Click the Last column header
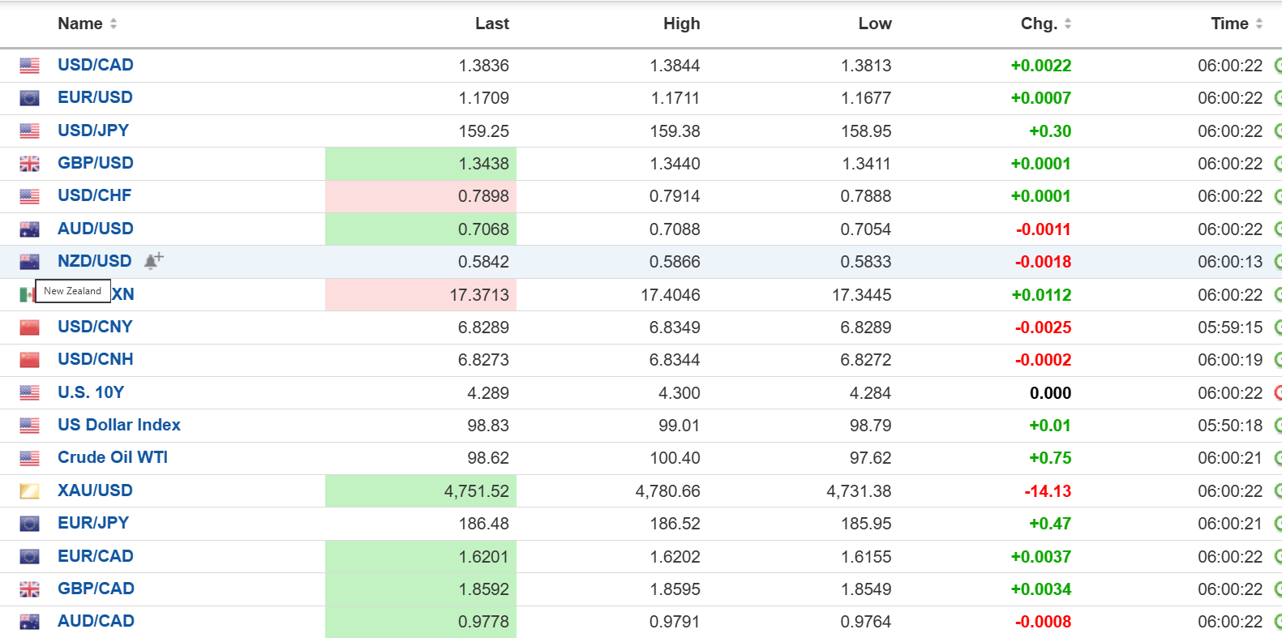Image resolution: width=1282 pixels, height=638 pixels. pos(491,24)
